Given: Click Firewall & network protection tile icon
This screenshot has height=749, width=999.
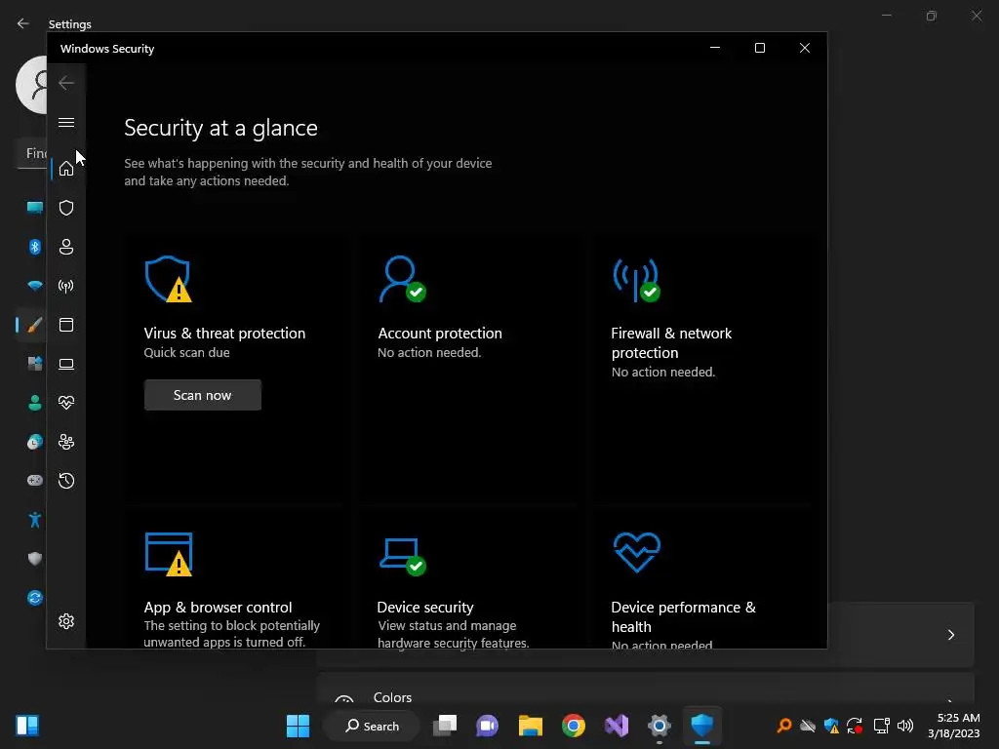Looking at the screenshot, I should [636, 279].
